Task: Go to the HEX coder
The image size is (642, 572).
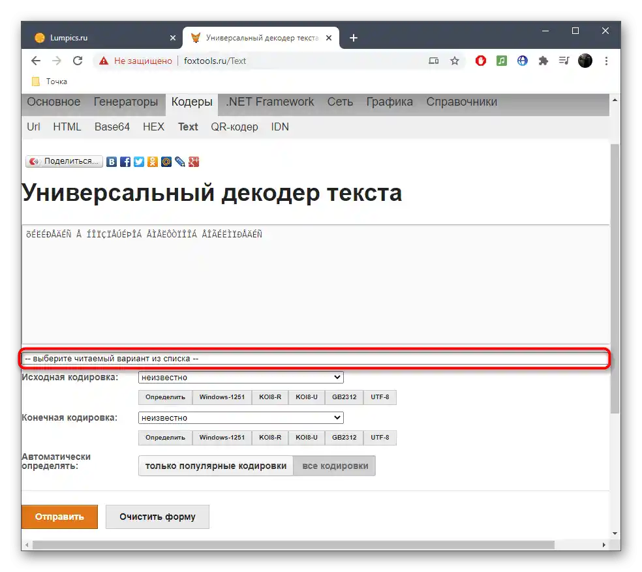Action: (153, 127)
